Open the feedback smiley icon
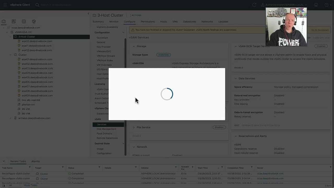The width and height of the screenshot is (334, 188). point(316,5)
